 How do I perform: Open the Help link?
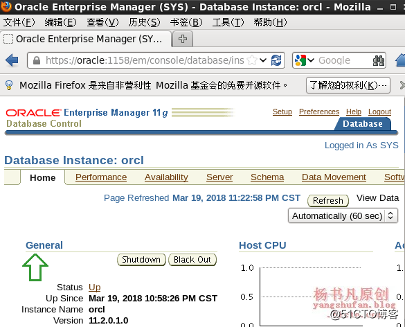tap(354, 112)
